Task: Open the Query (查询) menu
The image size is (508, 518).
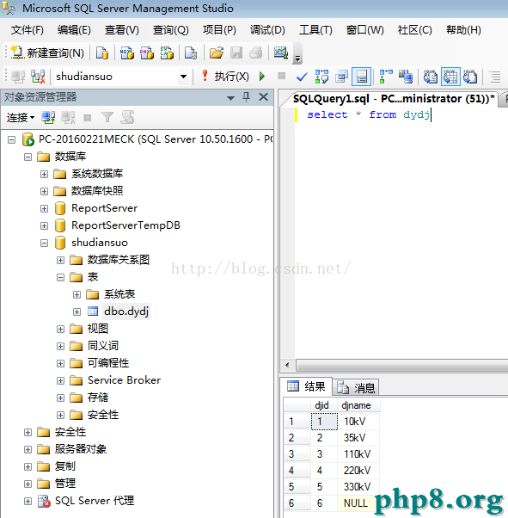Action: point(170,30)
